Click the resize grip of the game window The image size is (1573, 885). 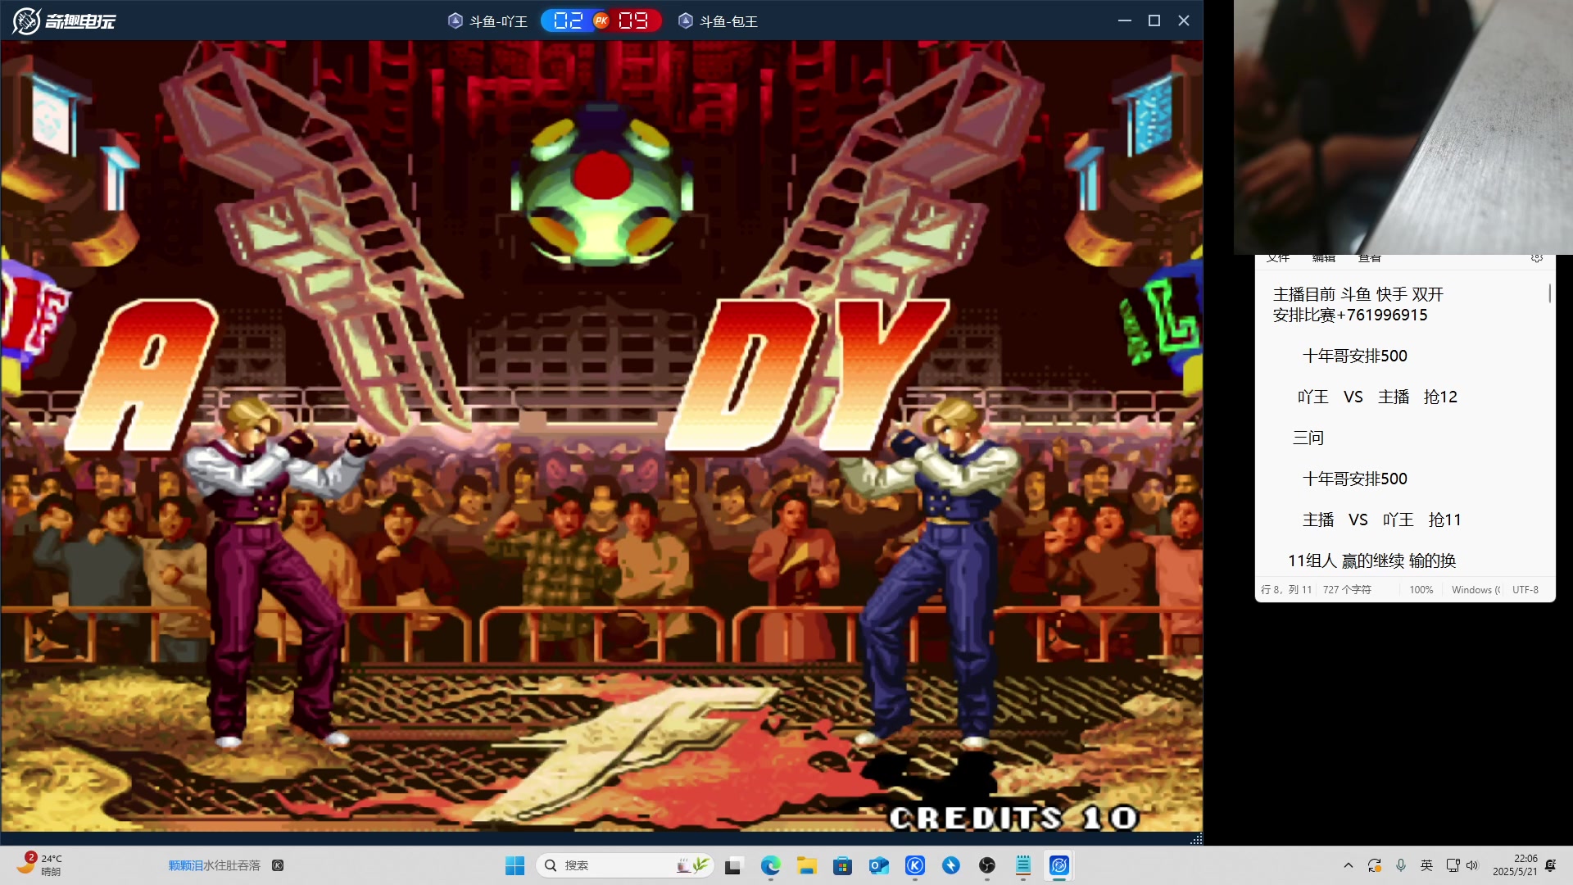[x=1196, y=838]
